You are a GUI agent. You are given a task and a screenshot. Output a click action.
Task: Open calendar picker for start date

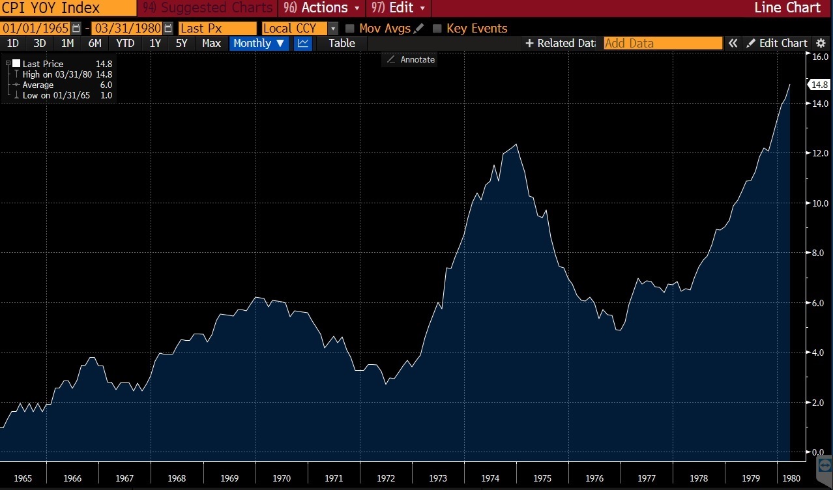(x=77, y=29)
